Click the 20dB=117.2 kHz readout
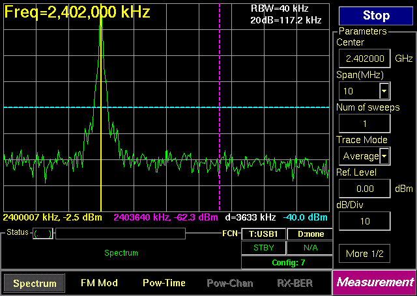Image resolution: width=417 pixels, height=296 pixels. (286, 20)
